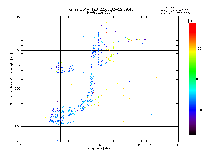Click the 1 tick label on frequency axis
Image resolution: width=210 pixels, height=158 pixels.
pos(21,145)
